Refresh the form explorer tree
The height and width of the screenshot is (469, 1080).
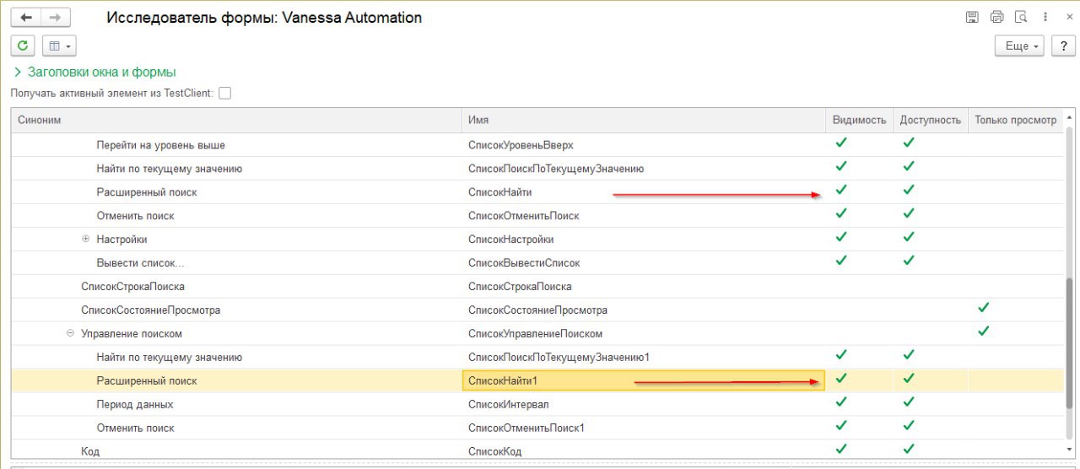click(x=23, y=46)
